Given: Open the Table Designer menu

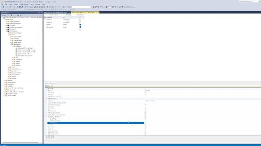Looking at the screenshot, I should [x=24, y=4].
